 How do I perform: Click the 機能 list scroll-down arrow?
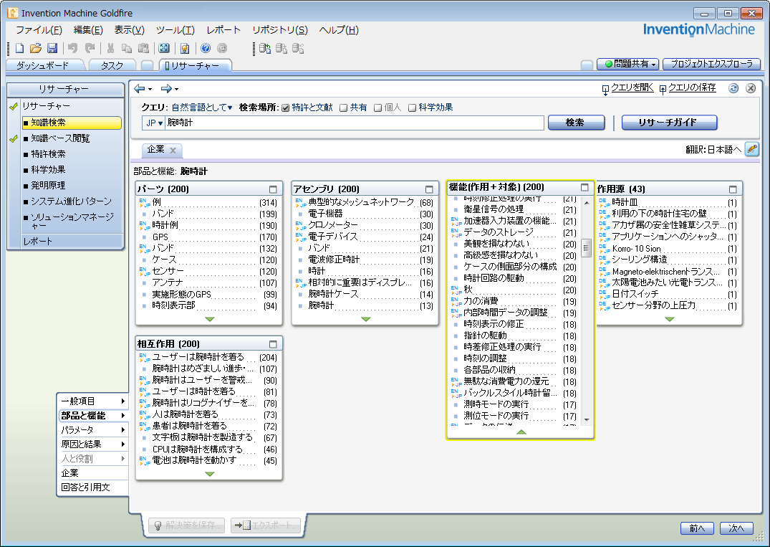(x=586, y=419)
